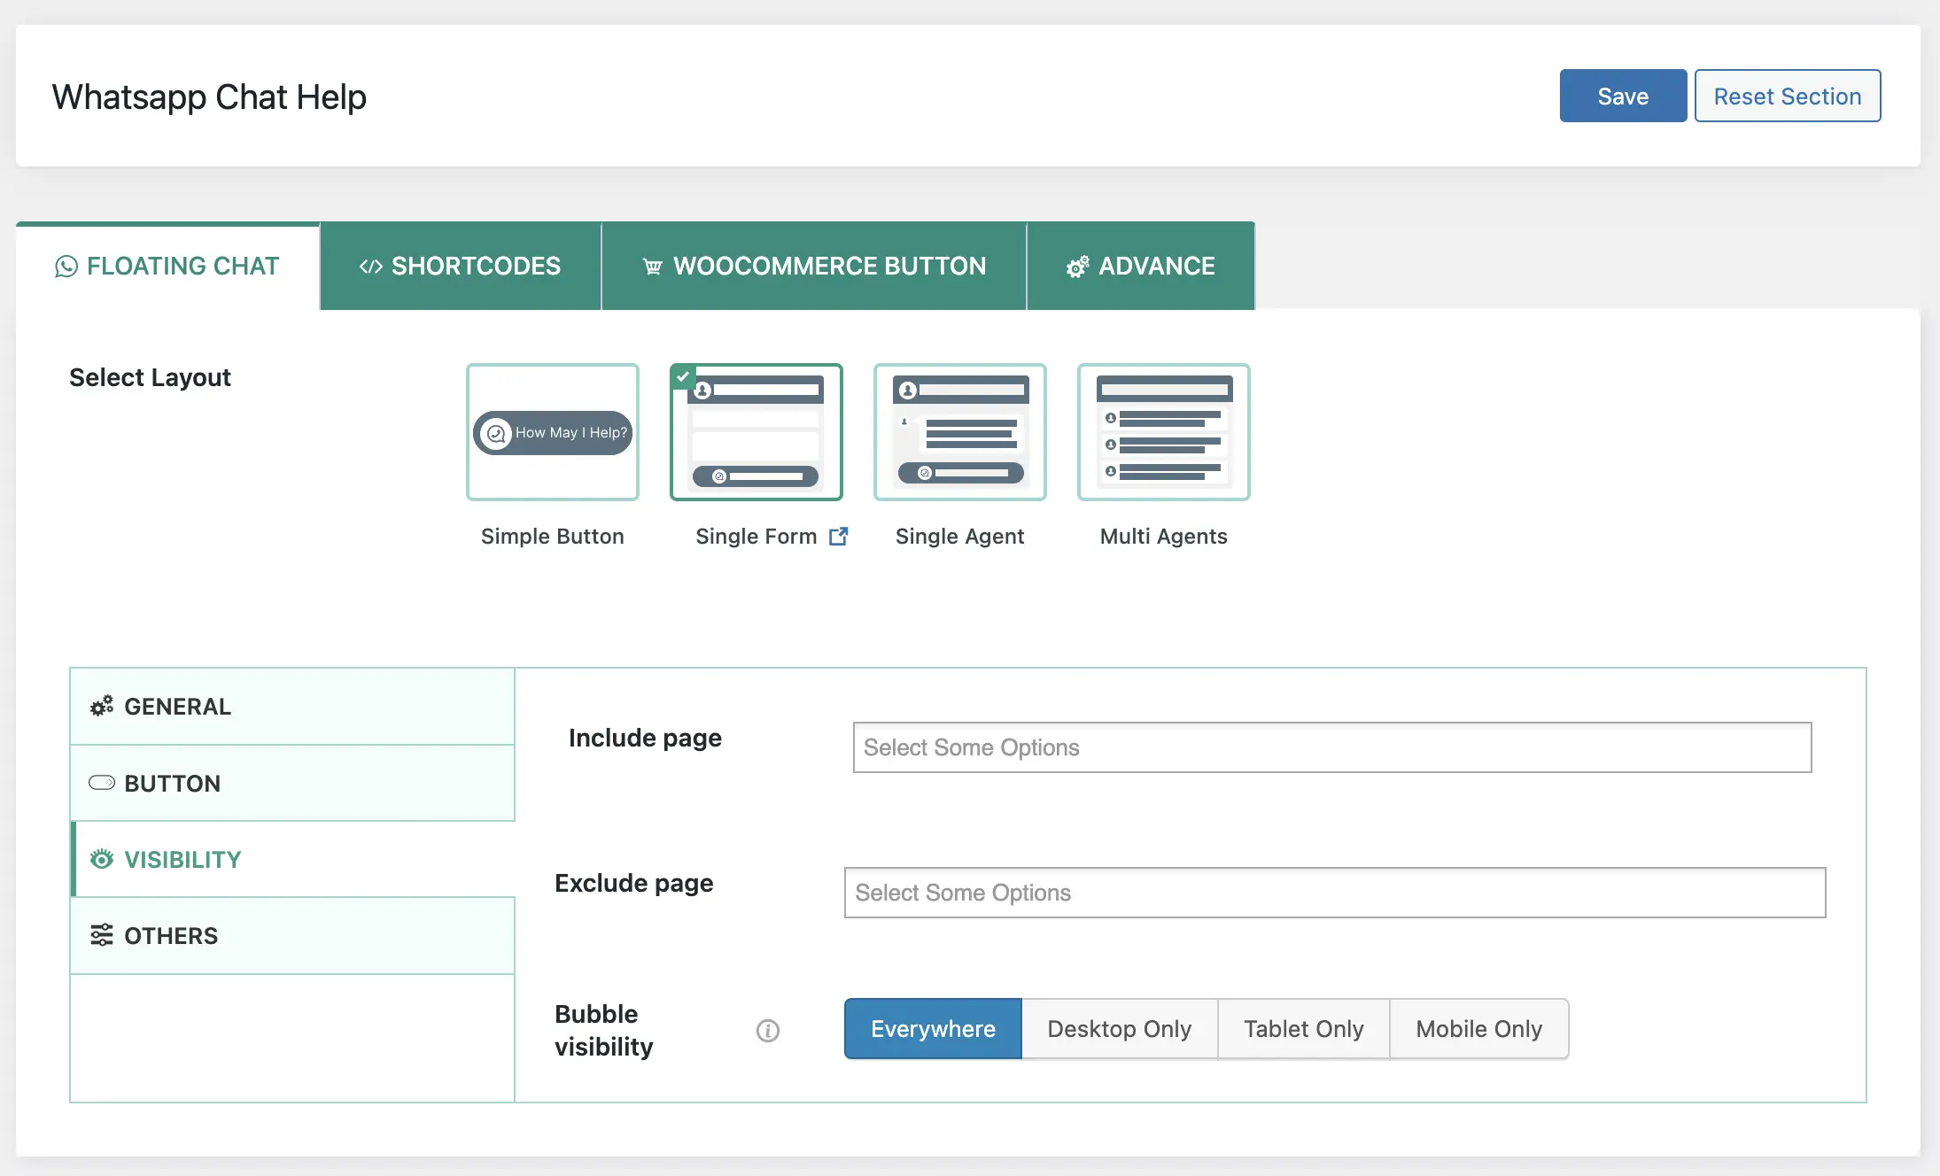
Task: Click the Save button
Action: click(1623, 96)
